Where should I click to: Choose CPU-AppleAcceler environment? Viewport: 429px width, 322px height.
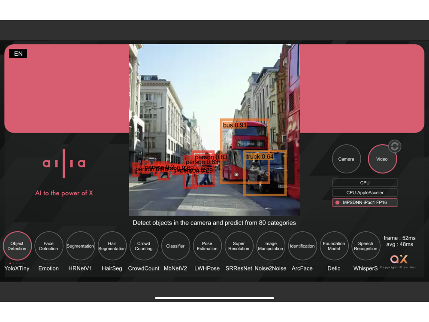(x=365, y=192)
